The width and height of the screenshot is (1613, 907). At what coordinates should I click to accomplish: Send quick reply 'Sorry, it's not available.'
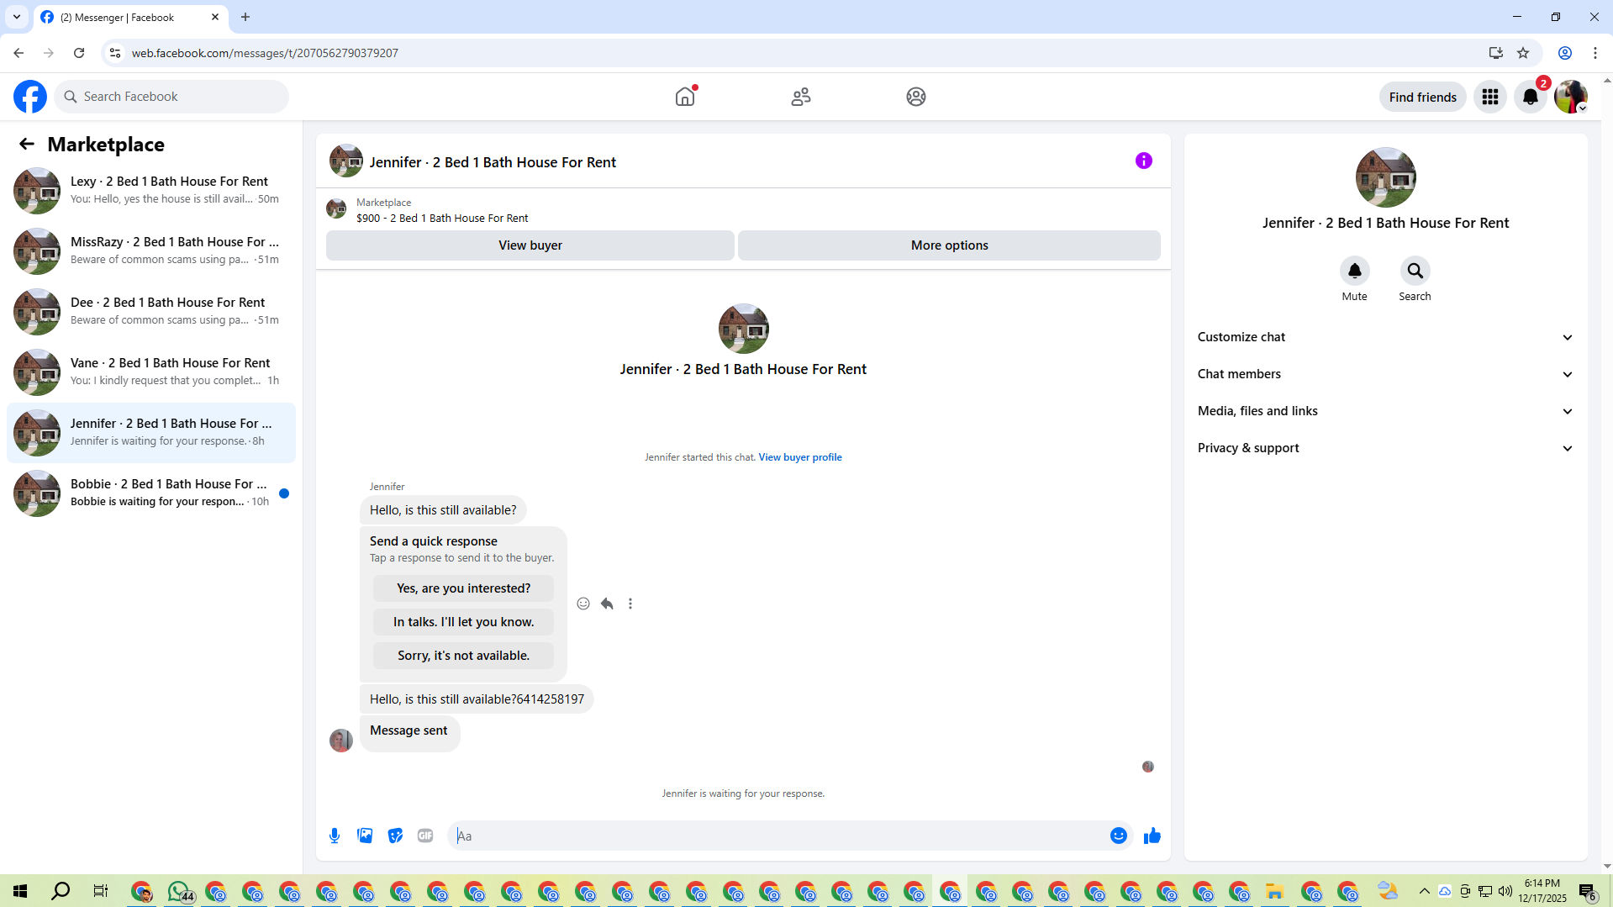pos(463,656)
